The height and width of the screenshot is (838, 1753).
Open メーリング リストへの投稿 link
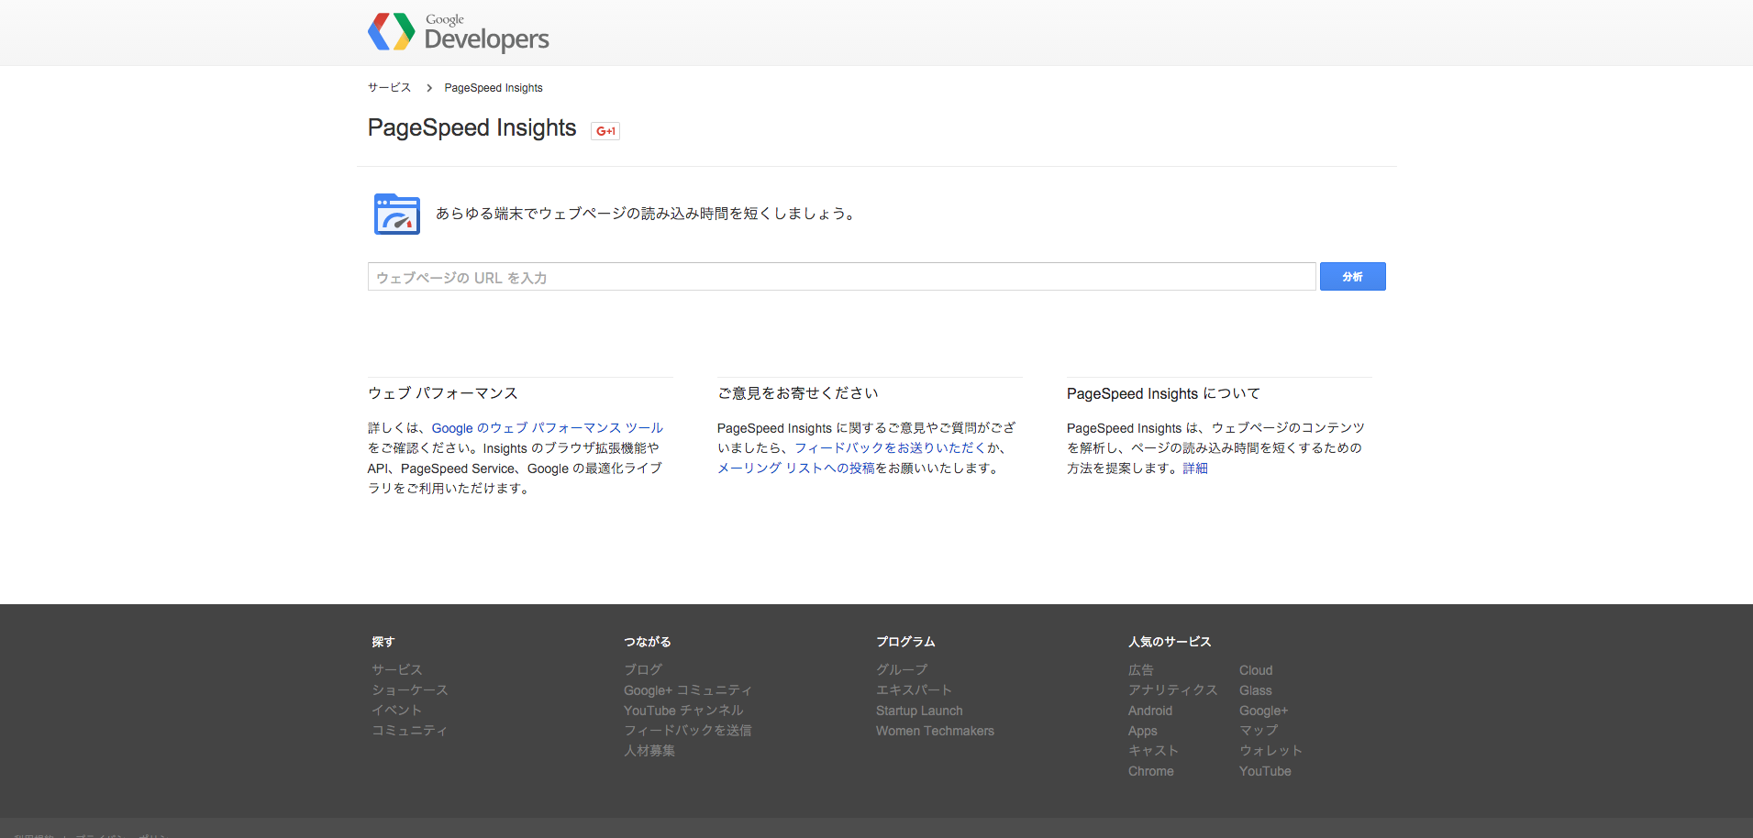click(x=796, y=469)
